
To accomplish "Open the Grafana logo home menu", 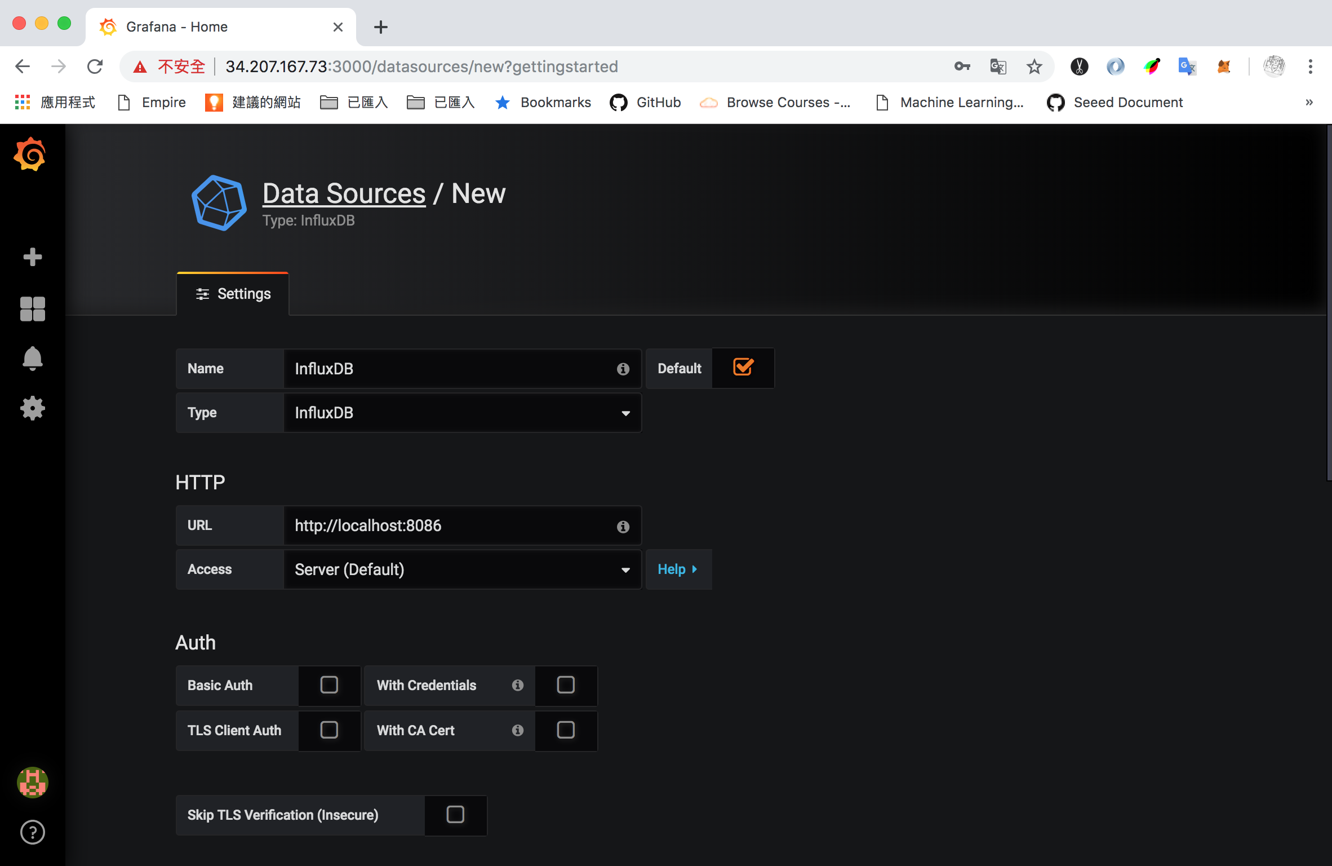I will click(x=30, y=154).
